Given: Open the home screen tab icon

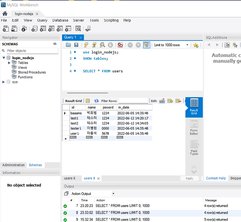Looking at the screenshot, I should tap(5, 14).
